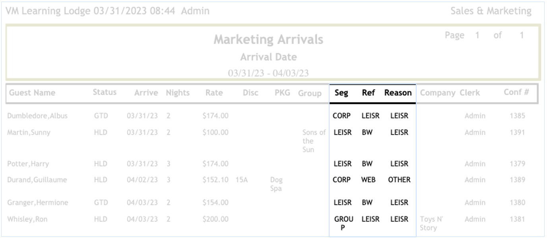Screen dimensions: 547x238
Task: Select guest Durand, Guillaume
Action: coord(37,180)
